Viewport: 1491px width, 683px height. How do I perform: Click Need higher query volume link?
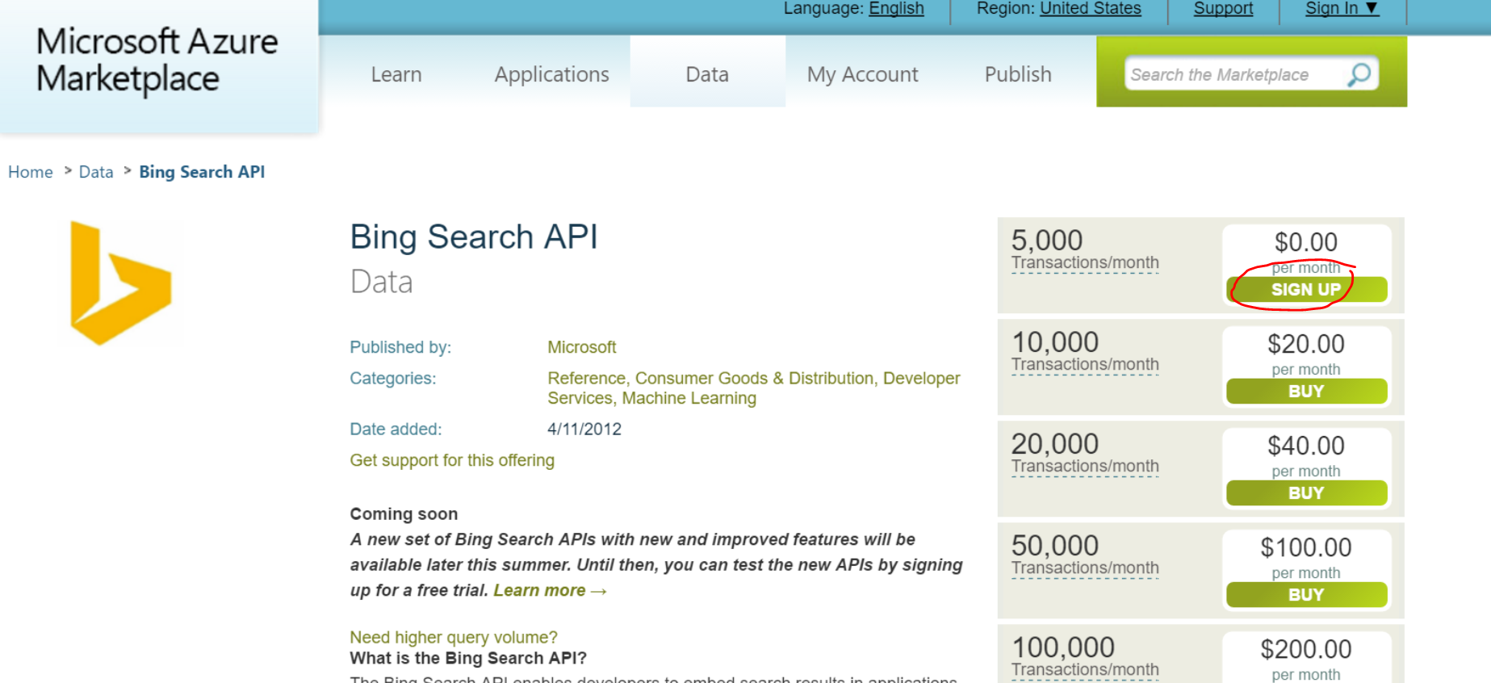pyautogui.click(x=454, y=637)
